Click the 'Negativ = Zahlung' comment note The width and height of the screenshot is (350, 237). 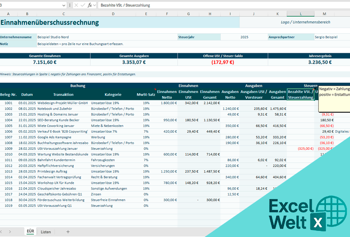coord(334,99)
